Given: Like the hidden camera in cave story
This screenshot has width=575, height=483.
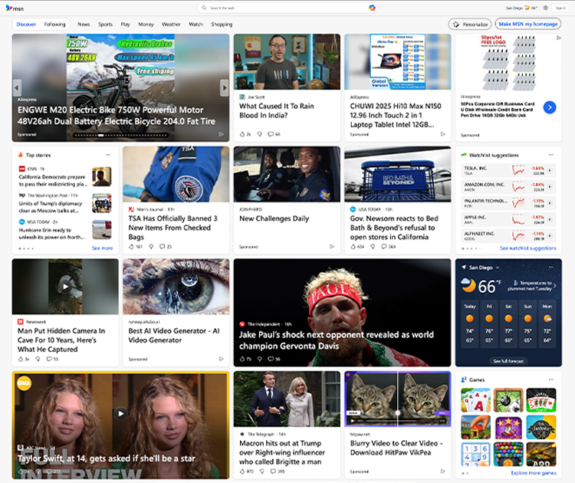Looking at the screenshot, I should click(x=21, y=359).
